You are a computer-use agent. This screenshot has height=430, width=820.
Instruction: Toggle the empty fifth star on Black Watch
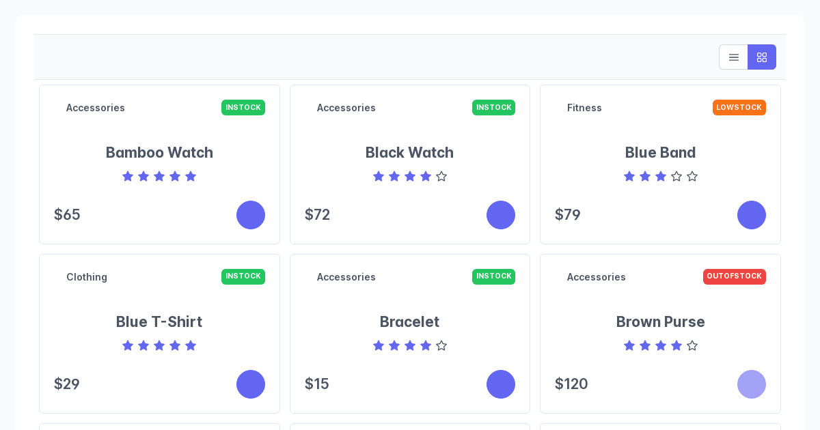pyautogui.click(x=441, y=176)
